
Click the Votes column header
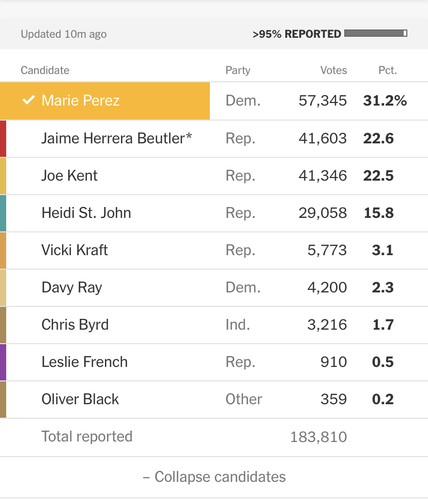[333, 70]
